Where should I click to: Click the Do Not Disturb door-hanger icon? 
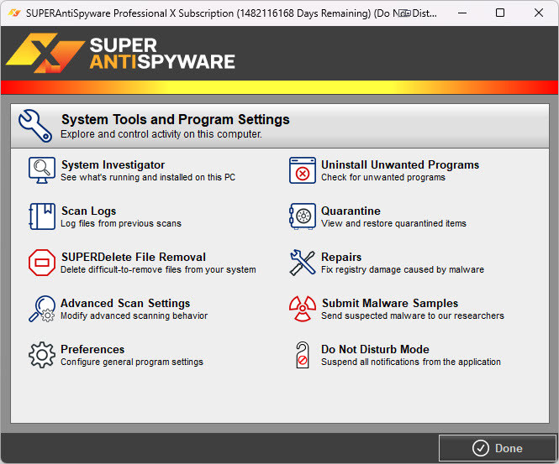[302, 355]
